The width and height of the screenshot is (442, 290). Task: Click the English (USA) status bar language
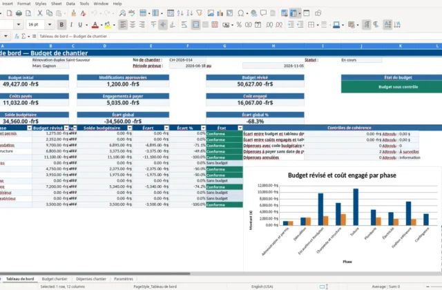tap(262, 287)
